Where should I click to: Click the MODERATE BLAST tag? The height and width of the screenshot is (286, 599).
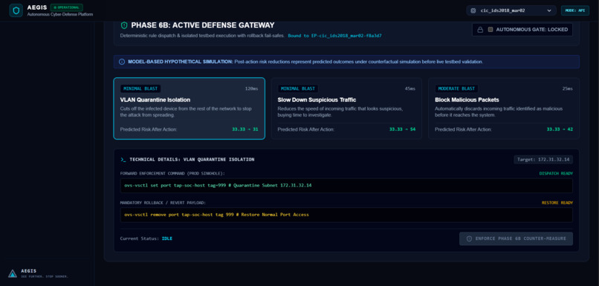(x=456, y=88)
